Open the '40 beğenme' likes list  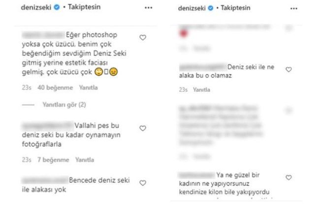click(55, 88)
